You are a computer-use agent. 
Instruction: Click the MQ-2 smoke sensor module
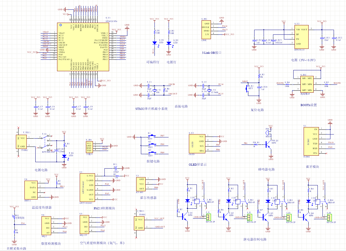(x=46, y=225)
